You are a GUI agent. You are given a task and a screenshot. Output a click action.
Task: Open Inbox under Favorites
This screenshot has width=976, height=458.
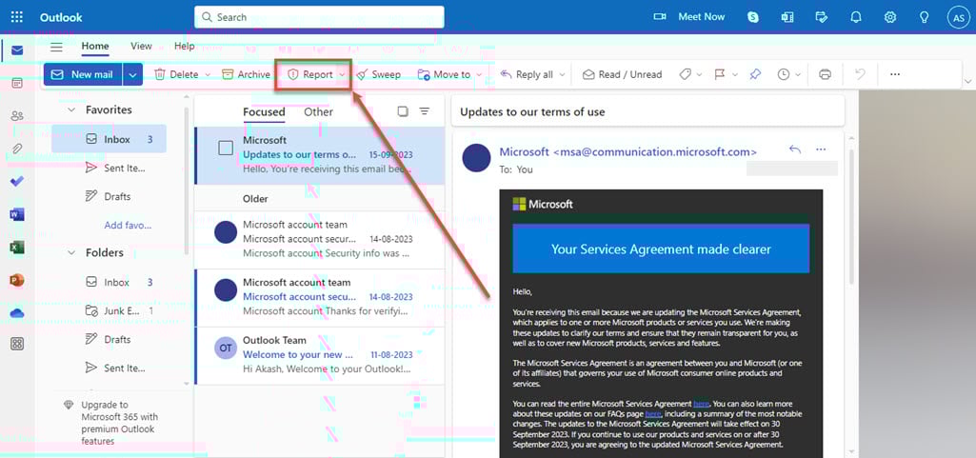(x=109, y=139)
